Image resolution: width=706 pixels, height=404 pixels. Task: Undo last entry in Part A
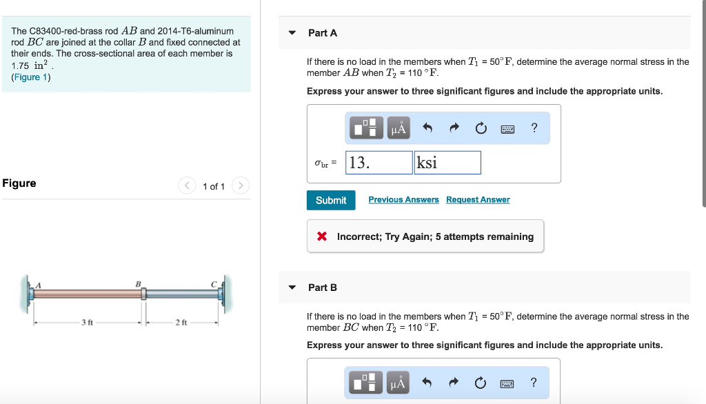(x=427, y=128)
